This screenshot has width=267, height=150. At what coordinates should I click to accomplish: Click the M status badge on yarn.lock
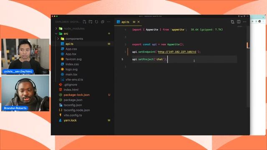pyautogui.click(x=109, y=120)
